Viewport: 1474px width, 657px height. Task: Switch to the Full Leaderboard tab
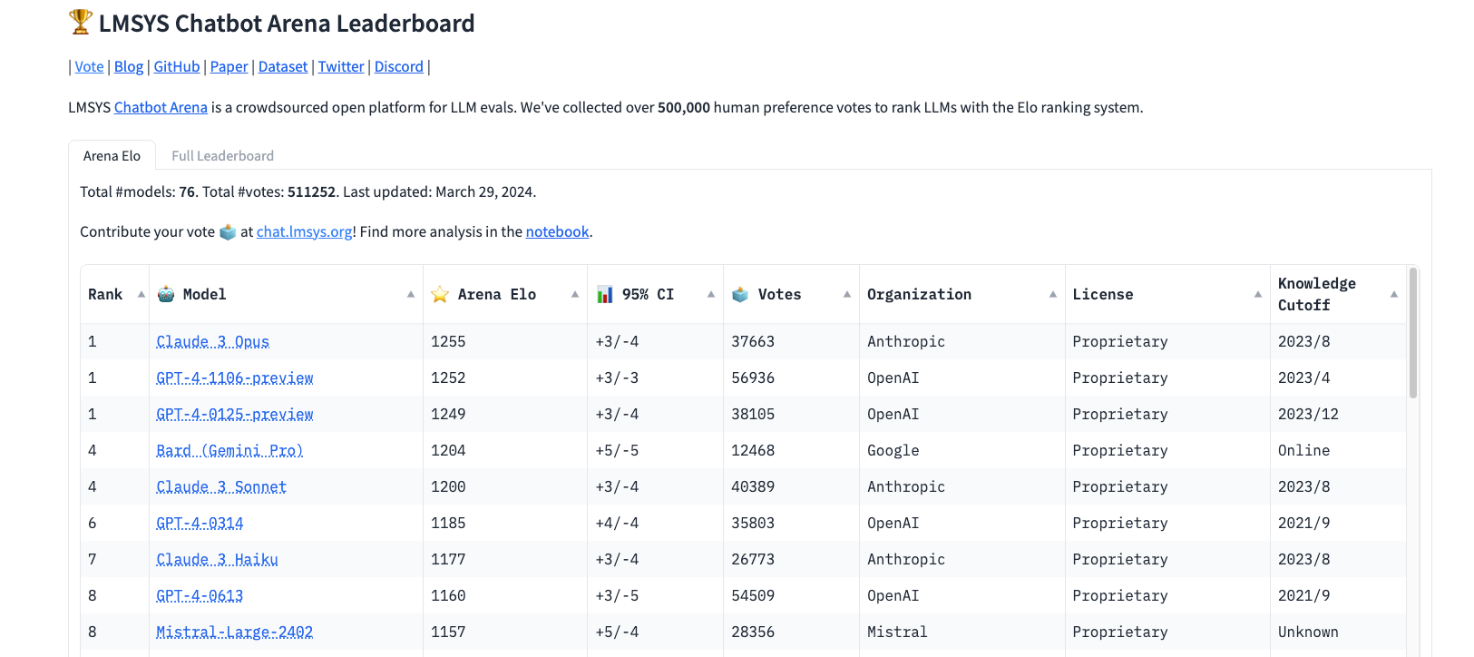click(x=222, y=155)
